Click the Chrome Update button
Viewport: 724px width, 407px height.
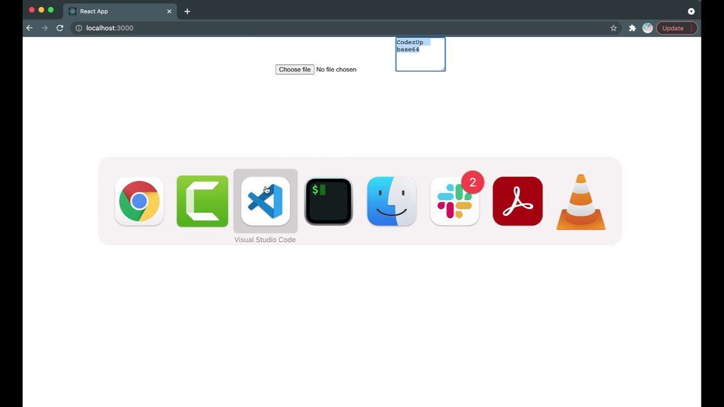coord(676,28)
